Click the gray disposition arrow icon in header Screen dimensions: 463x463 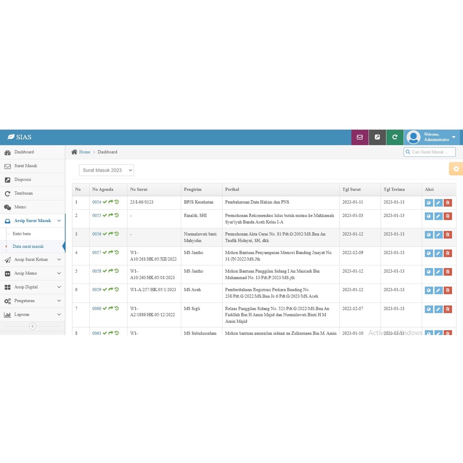point(377,137)
